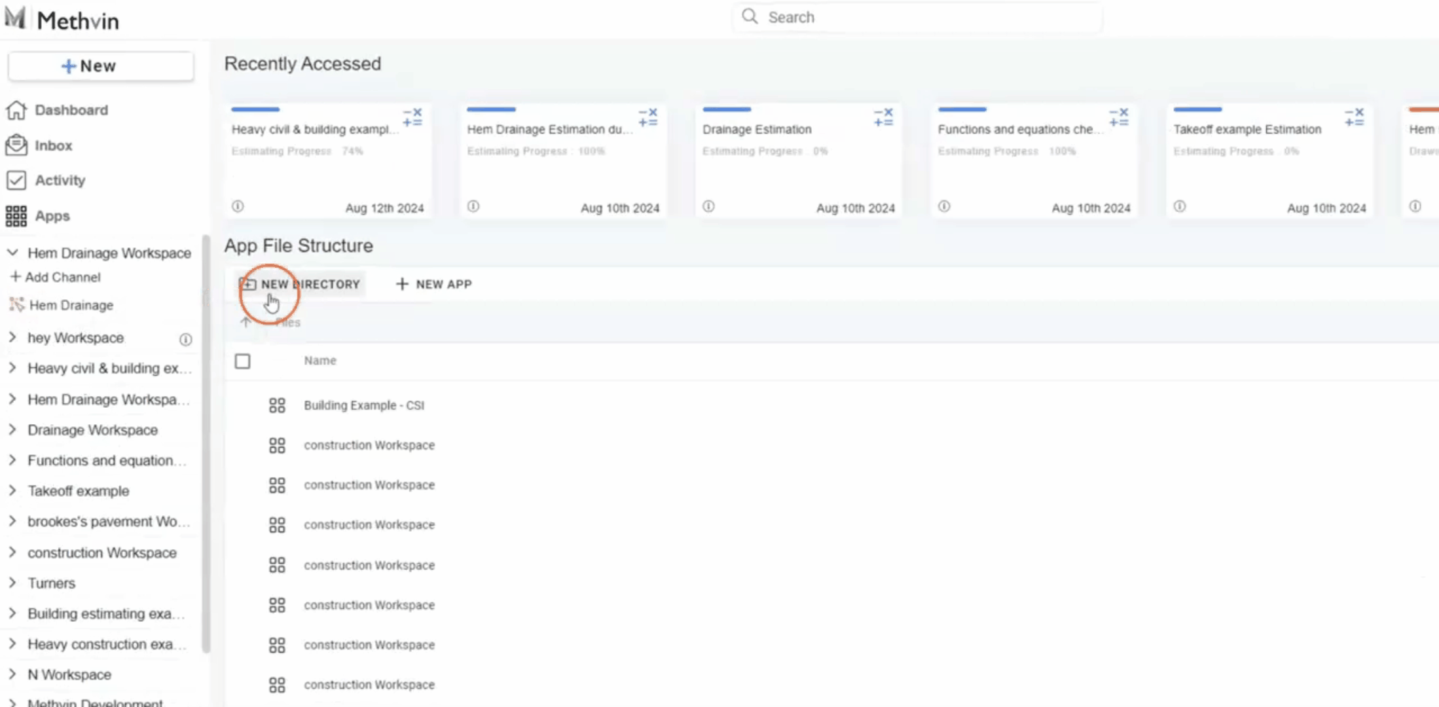The width and height of the screenshot is (1439, 707).
Task: Click the up arrow icon above the Name column
Action: pyautogui.click(x=246, y=322)
